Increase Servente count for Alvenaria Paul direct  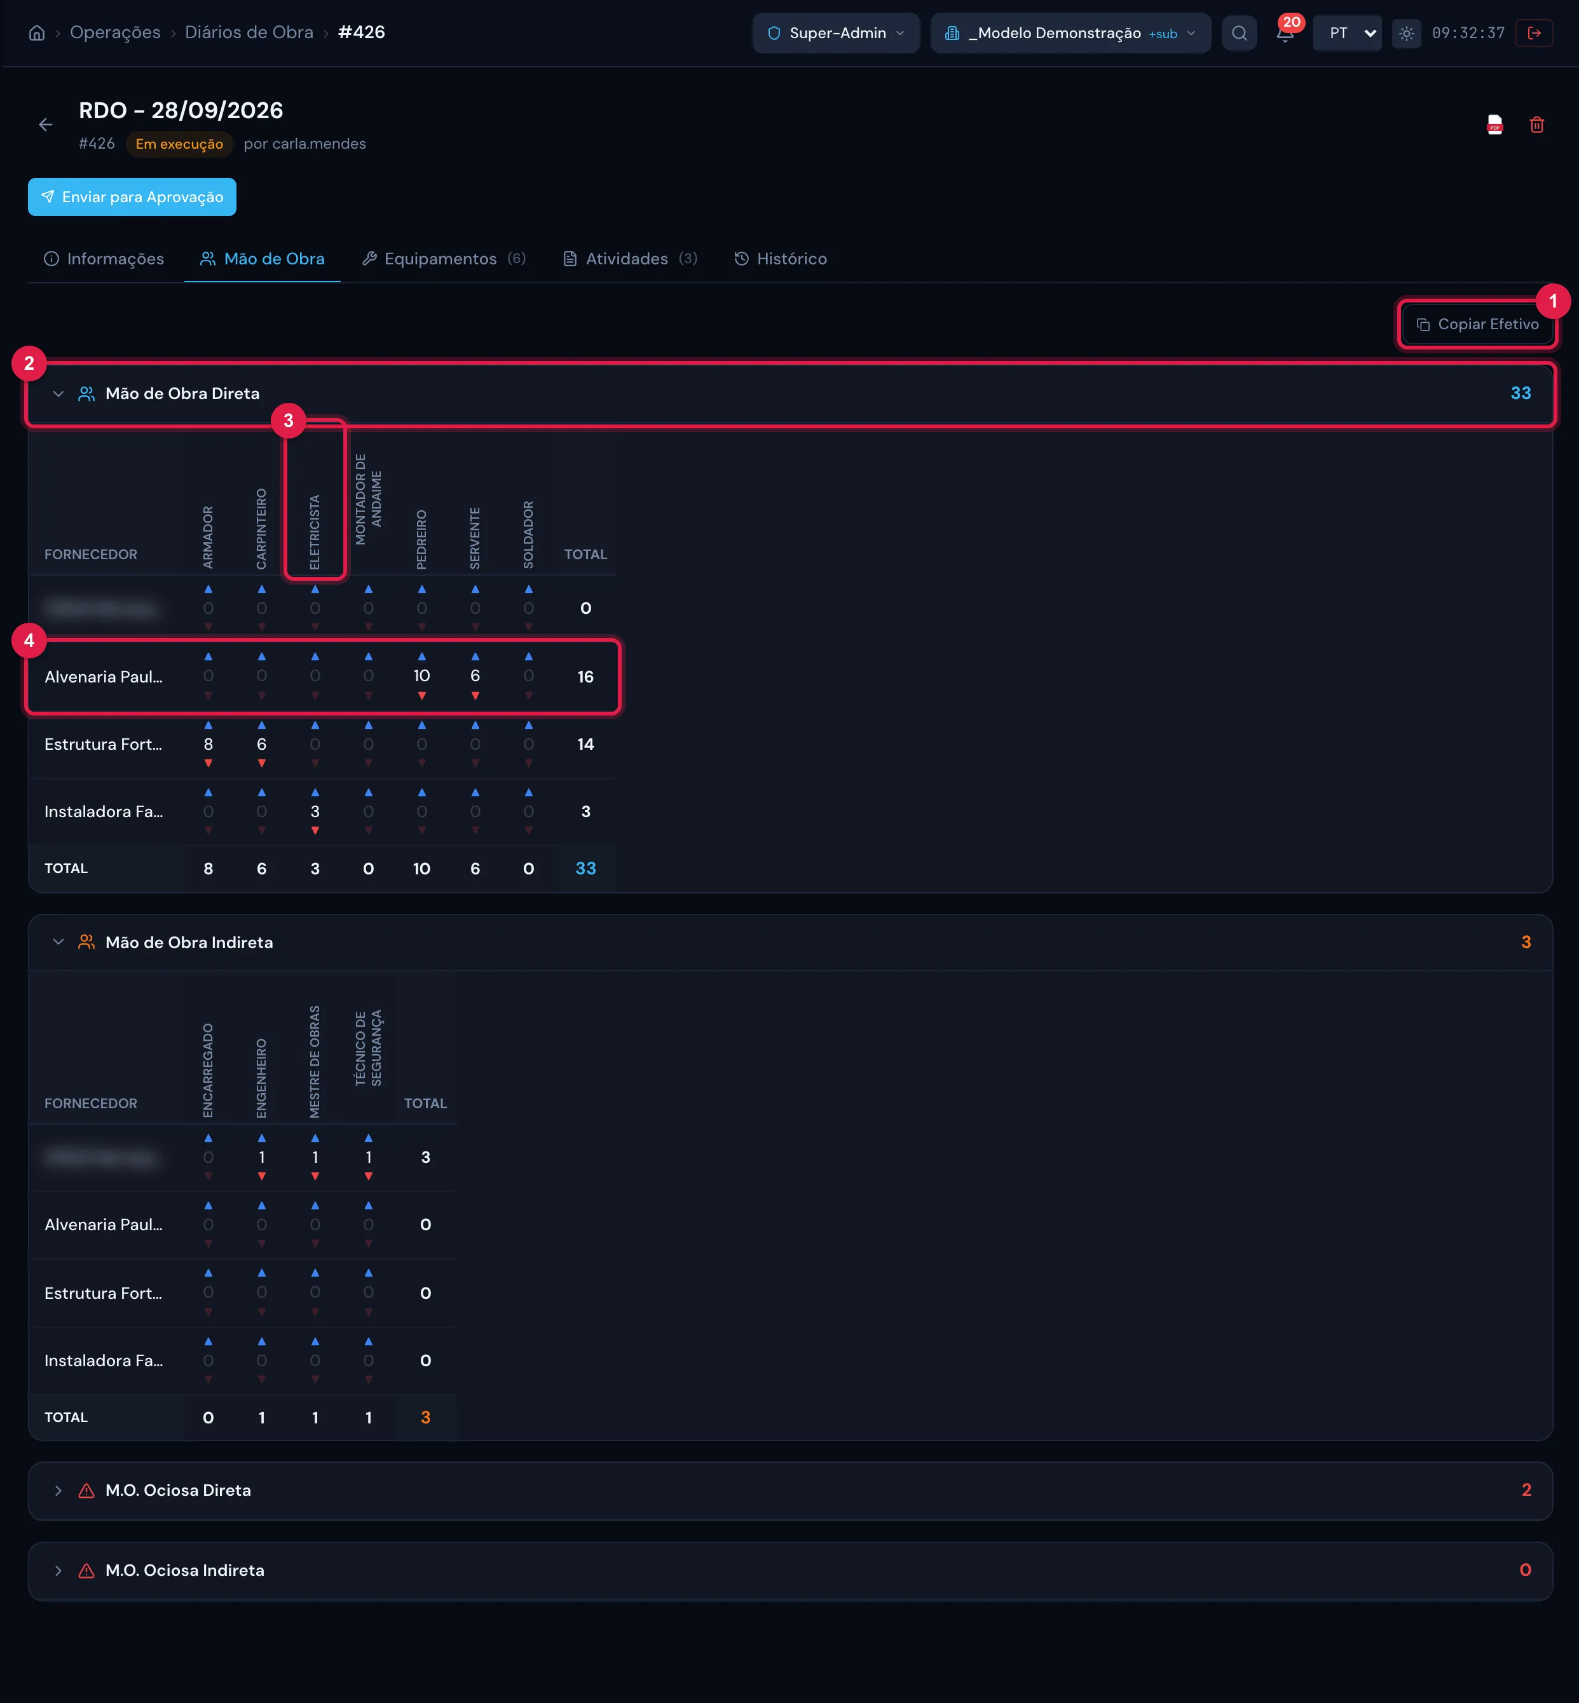coord(475,657)
